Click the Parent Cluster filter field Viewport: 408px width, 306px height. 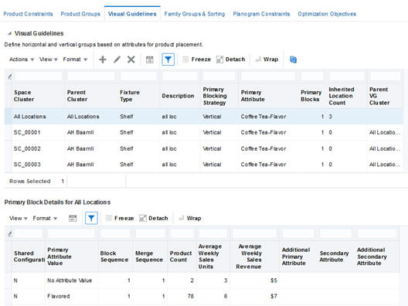point(91,76)
